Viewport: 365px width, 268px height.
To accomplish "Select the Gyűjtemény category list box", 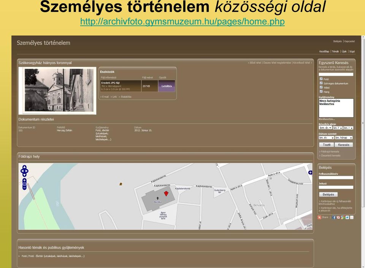I will pyautogui.click(x=336, y=108).
